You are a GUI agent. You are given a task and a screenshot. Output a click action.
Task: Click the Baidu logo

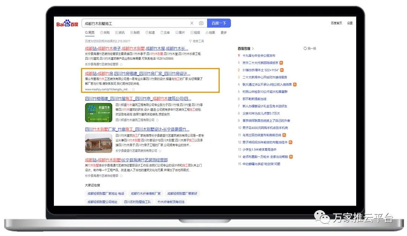[x=67, y=24]
